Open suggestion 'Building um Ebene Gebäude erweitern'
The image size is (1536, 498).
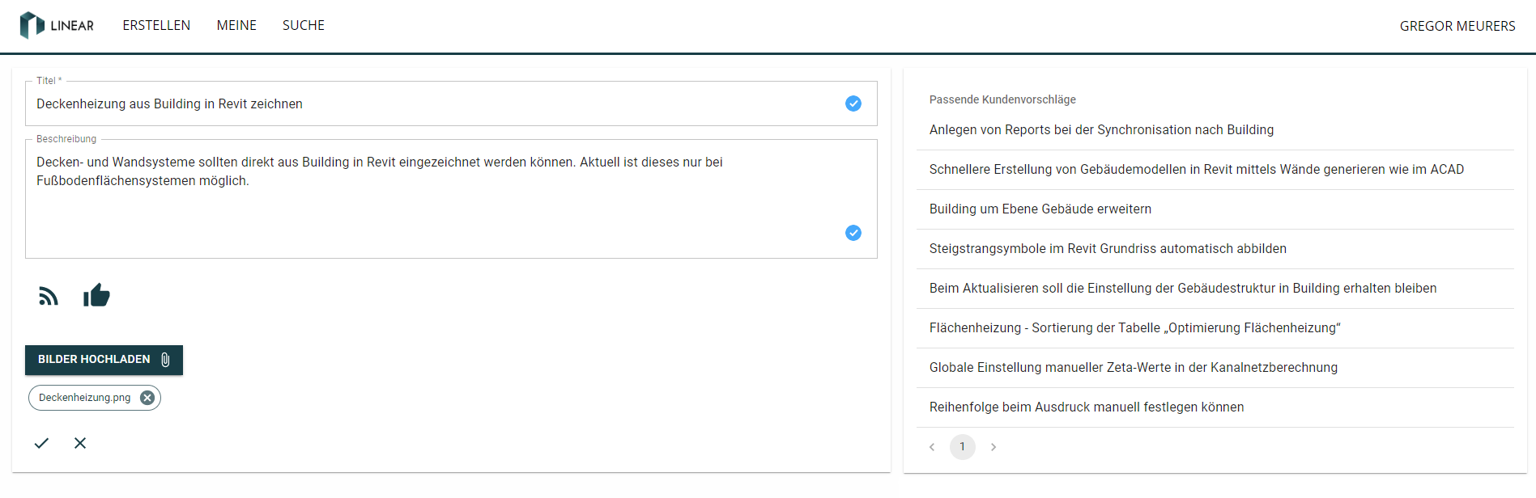coord(1040,209)
